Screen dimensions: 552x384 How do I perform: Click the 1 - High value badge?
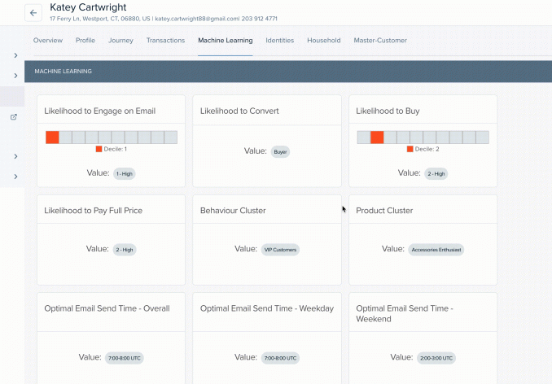tap(125, 174)
